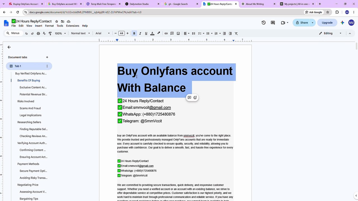Open the Extensions menu
This screenshot has width=358, height=201.
72,26
